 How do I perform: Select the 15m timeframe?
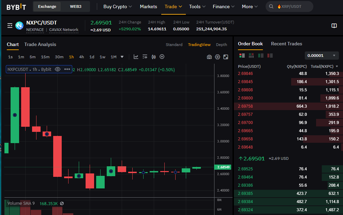[x=45, y=57]
